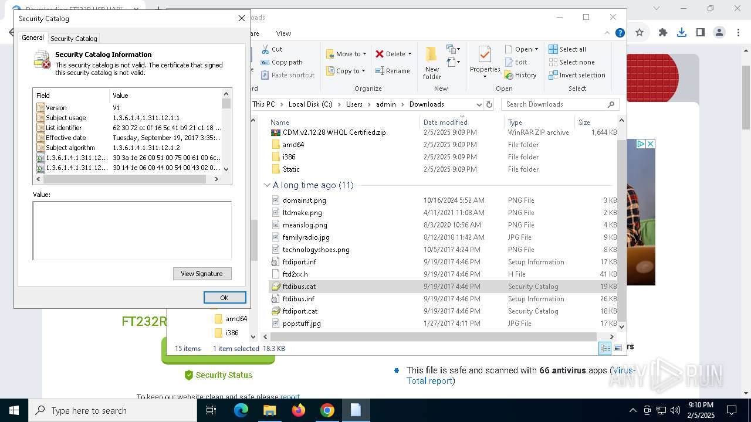Viewport: 751px width, 422px height.
Task: Open Explorer help question mark icon
Action: (620, 33)
